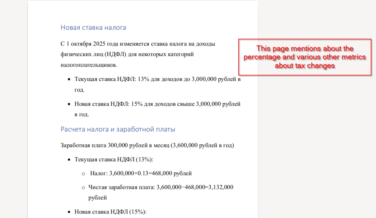This screenshot has height=218, width=376.
Task: Click the hollow bullet marker before "Налог:"
Action: (83, 174)
